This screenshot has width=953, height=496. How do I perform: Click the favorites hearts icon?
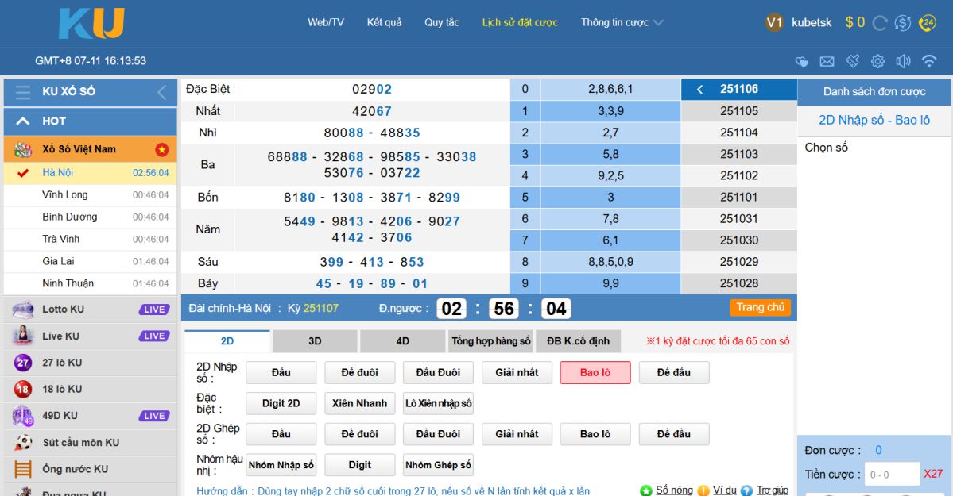pyautogui.click(x=801, y=61)
